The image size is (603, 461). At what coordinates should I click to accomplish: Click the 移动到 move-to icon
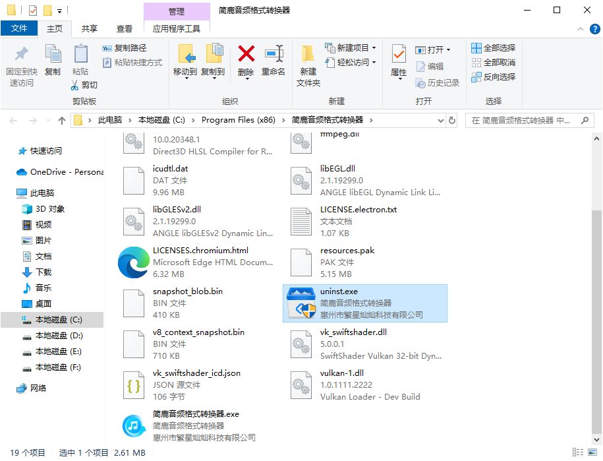point(187,54)
